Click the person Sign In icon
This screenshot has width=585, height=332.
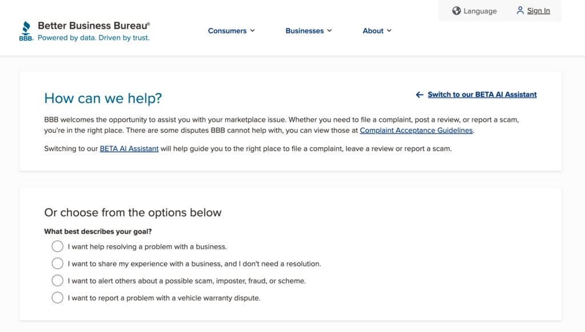tap(520, 10)
